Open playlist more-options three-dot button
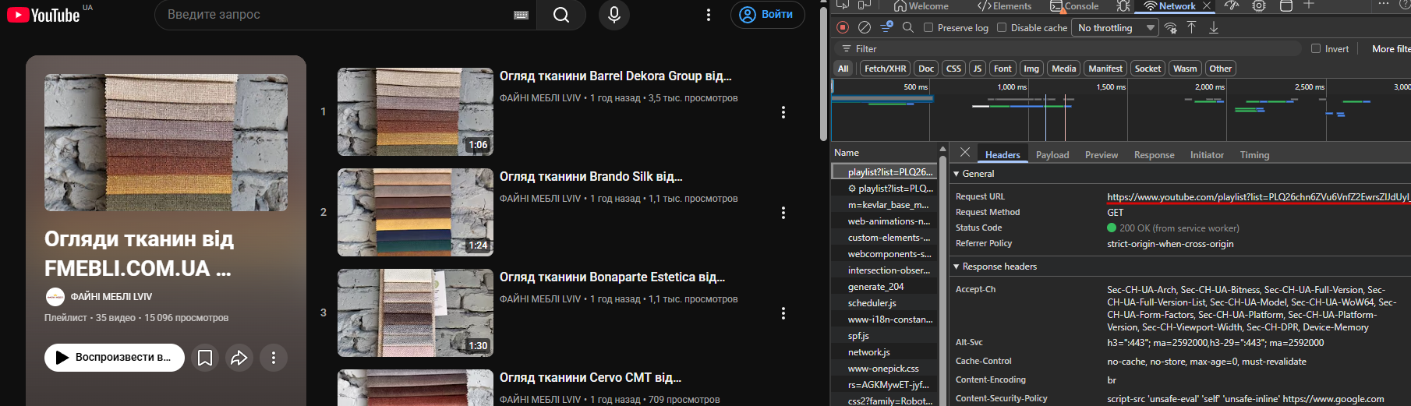The width and height of the screenshot is (1411, 406). 274,358
